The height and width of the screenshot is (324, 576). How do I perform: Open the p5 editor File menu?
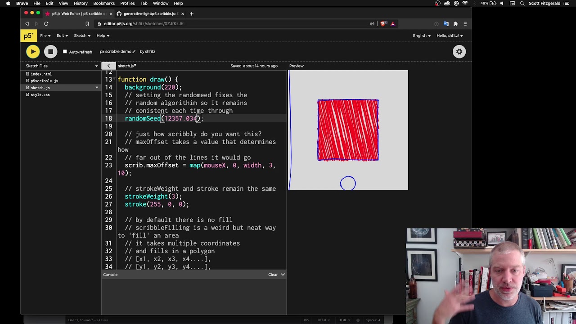point(45,36)
